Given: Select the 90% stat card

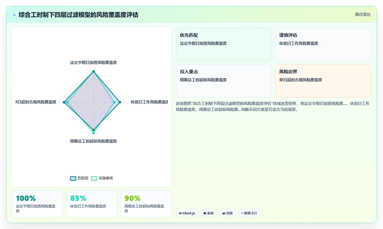Looking at the screenshot, I should tap(146, 204).
